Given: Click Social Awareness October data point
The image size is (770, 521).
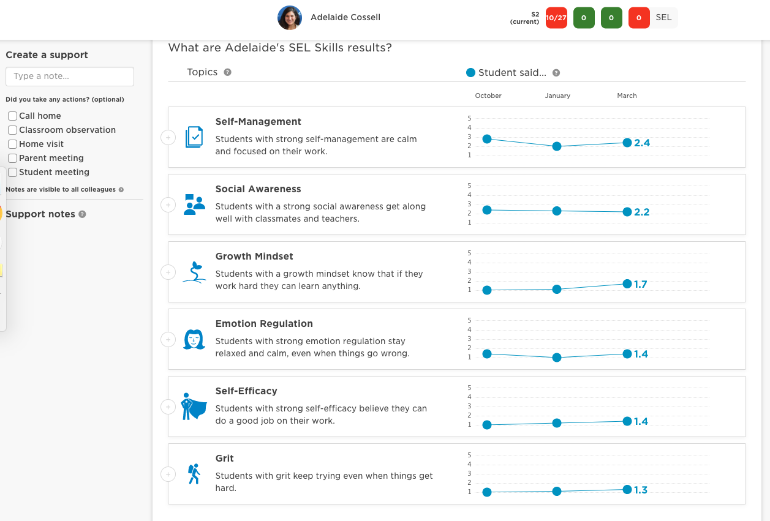Looking at the screenshot, I should click(487, 210).
